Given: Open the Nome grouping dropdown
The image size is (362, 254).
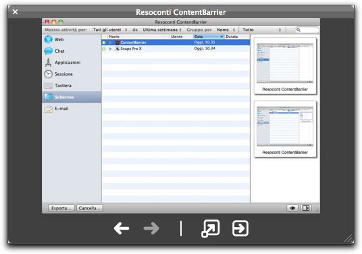Looking at the screenshot, I should (226, 30).
